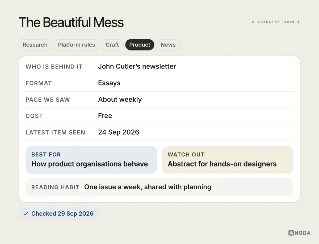
Task: Select the active Product tab
Action: (140, 45)
